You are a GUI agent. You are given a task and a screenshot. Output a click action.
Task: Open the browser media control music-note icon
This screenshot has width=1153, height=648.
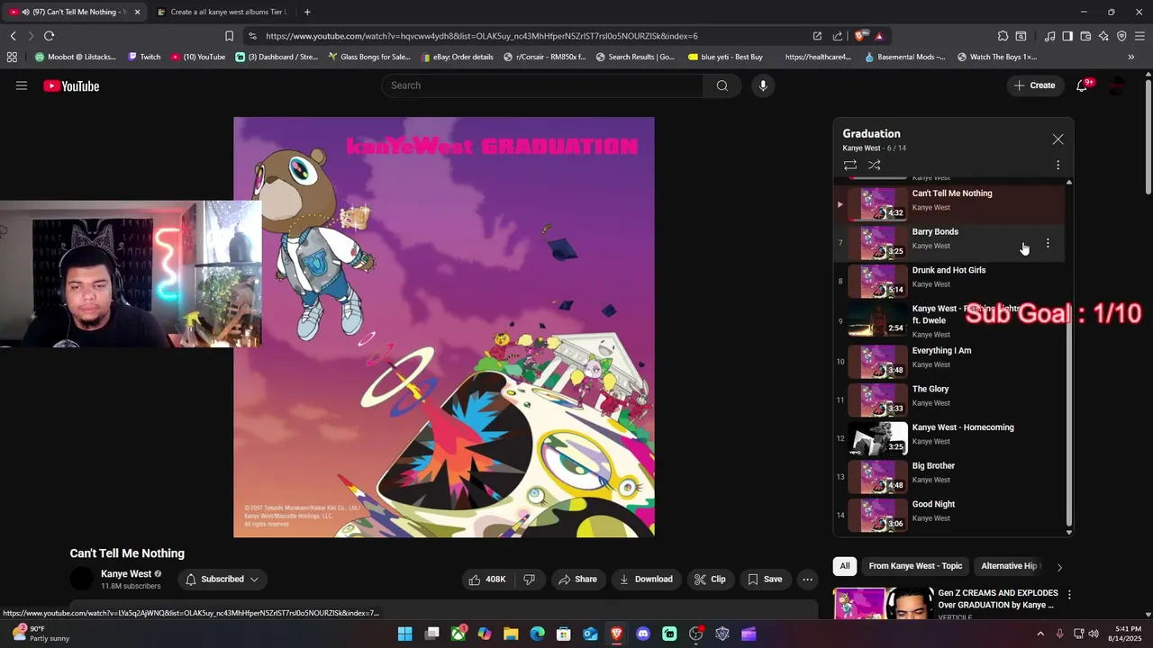(x=1049, y=36)
